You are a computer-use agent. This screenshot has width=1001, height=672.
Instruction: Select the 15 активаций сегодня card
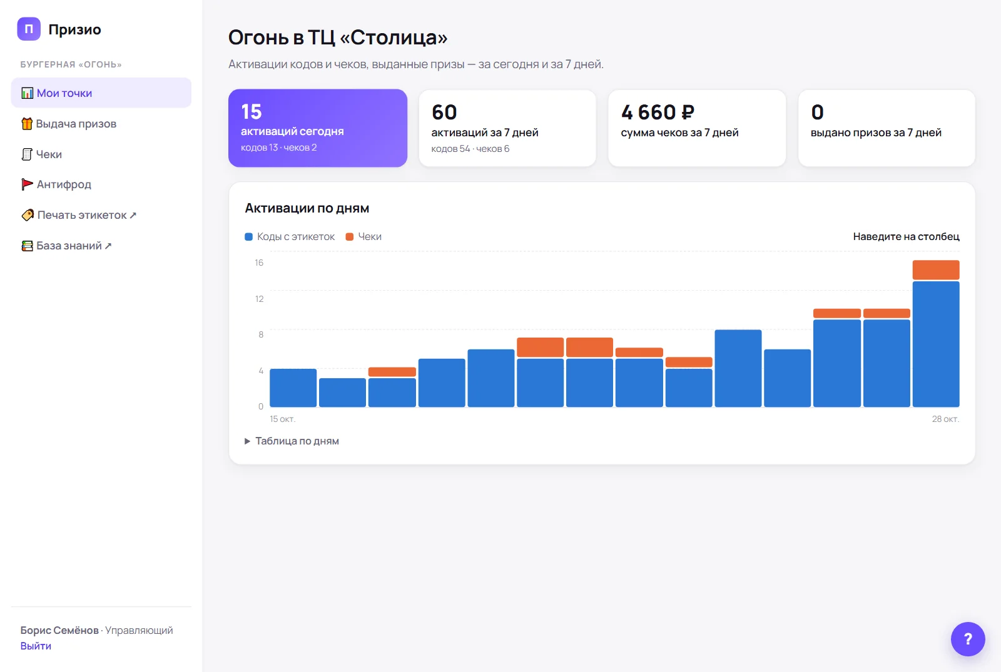pos(318,128)
